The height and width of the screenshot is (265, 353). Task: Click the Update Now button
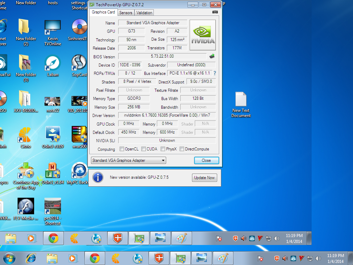click(x=204, y=178)
